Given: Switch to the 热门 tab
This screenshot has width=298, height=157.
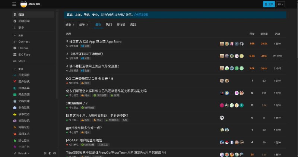Looking at the screenshot, I should pos(109,25).
